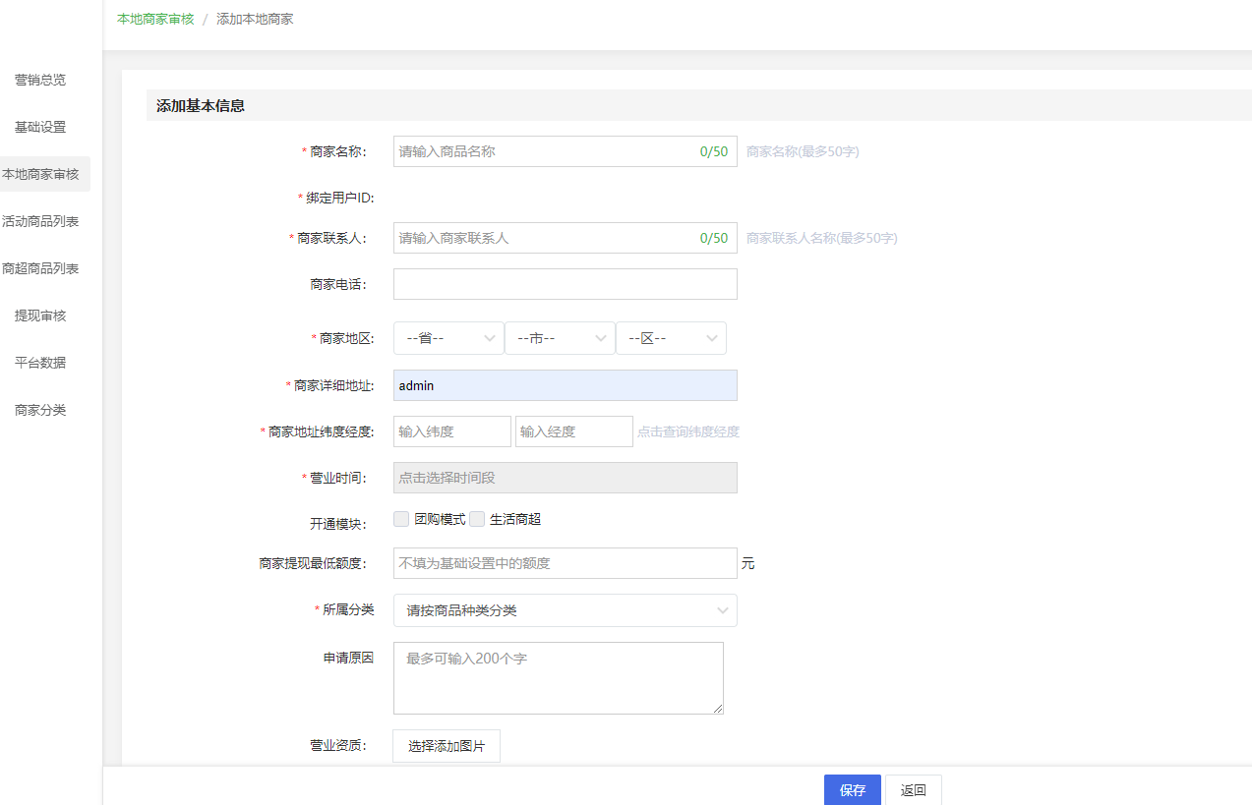Open 商超商品列表 sidebar menu
1252x805 pixels.
pyautogui.click(x=40, y=268)
